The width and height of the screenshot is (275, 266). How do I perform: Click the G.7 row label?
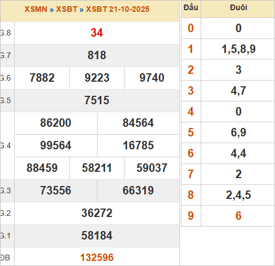(x=6, y=55)
